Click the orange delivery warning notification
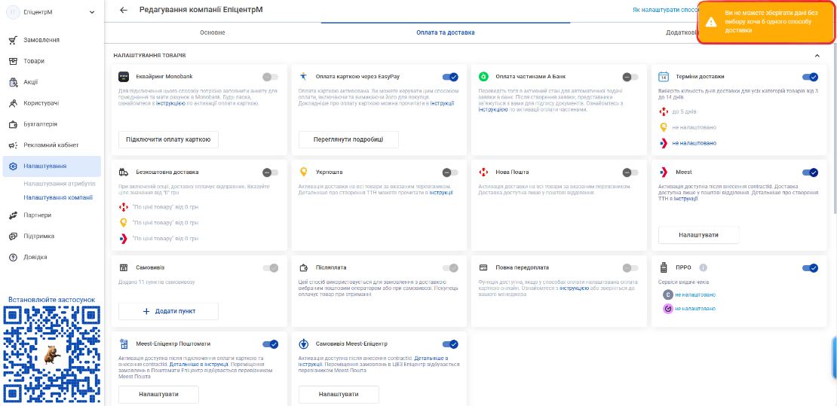This screenshot has width=837, height=406. pyautogui.click(x=766, y=23)
